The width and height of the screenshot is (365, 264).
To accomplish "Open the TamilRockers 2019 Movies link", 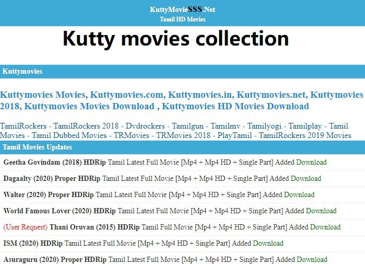I will pos(305,135).
